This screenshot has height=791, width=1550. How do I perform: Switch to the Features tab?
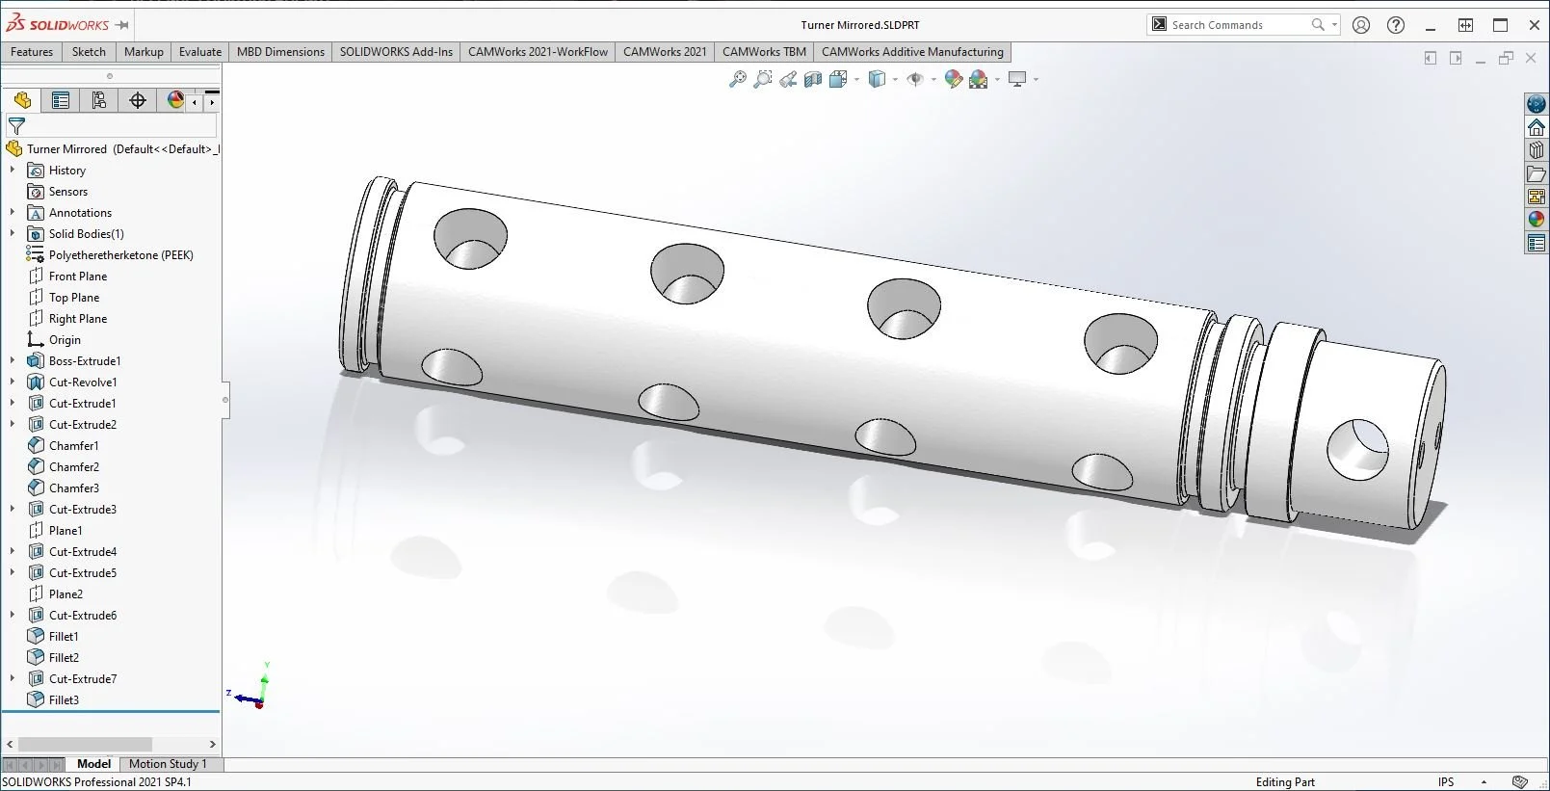click(32, 52)
